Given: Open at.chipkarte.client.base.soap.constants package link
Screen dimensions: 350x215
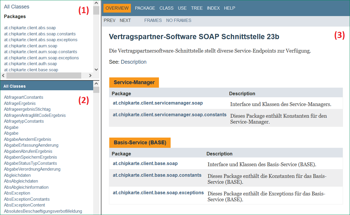Looking at the screenshot, I should 157,175.
